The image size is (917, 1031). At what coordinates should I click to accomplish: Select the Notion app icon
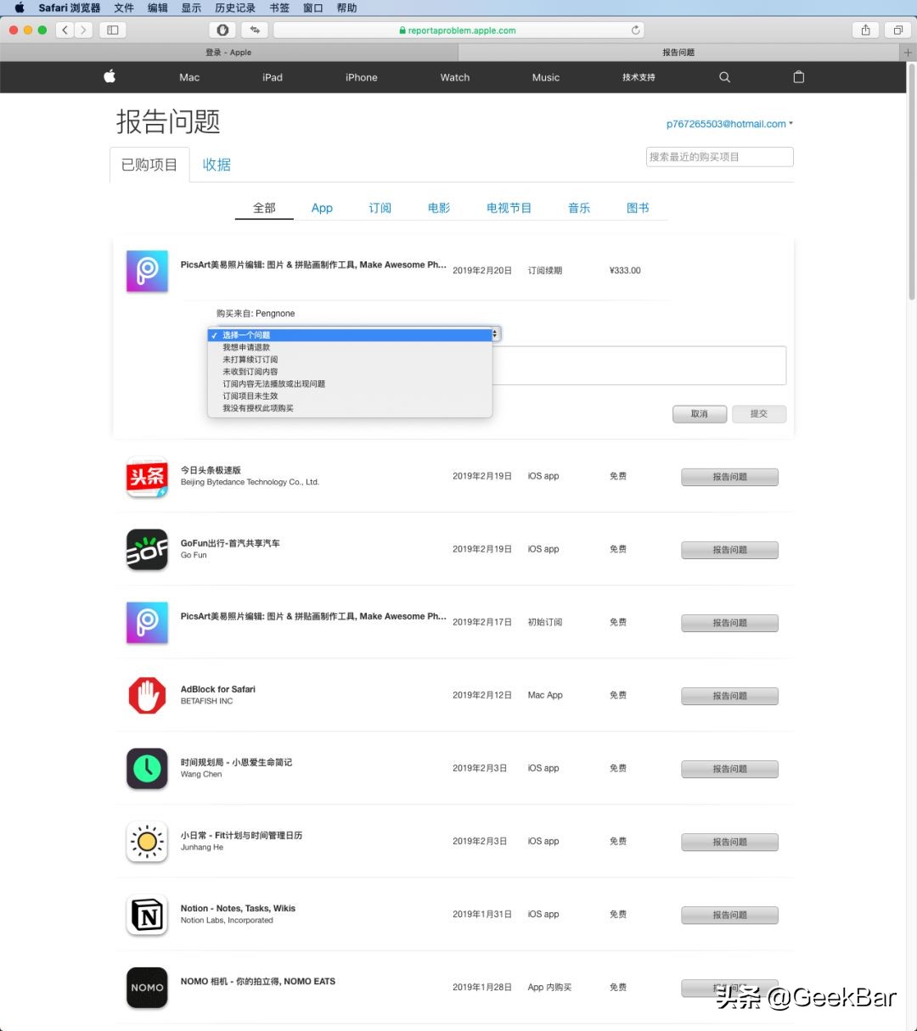pyautogui.click(x=146, y=914)
